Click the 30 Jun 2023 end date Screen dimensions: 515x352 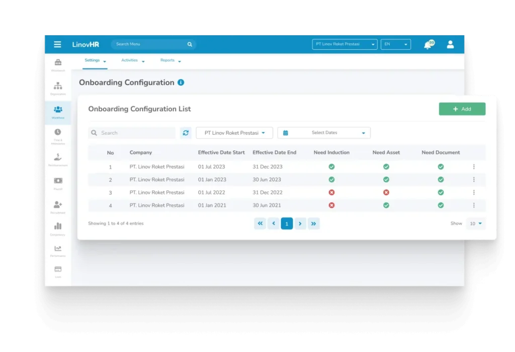pos(267,179)
